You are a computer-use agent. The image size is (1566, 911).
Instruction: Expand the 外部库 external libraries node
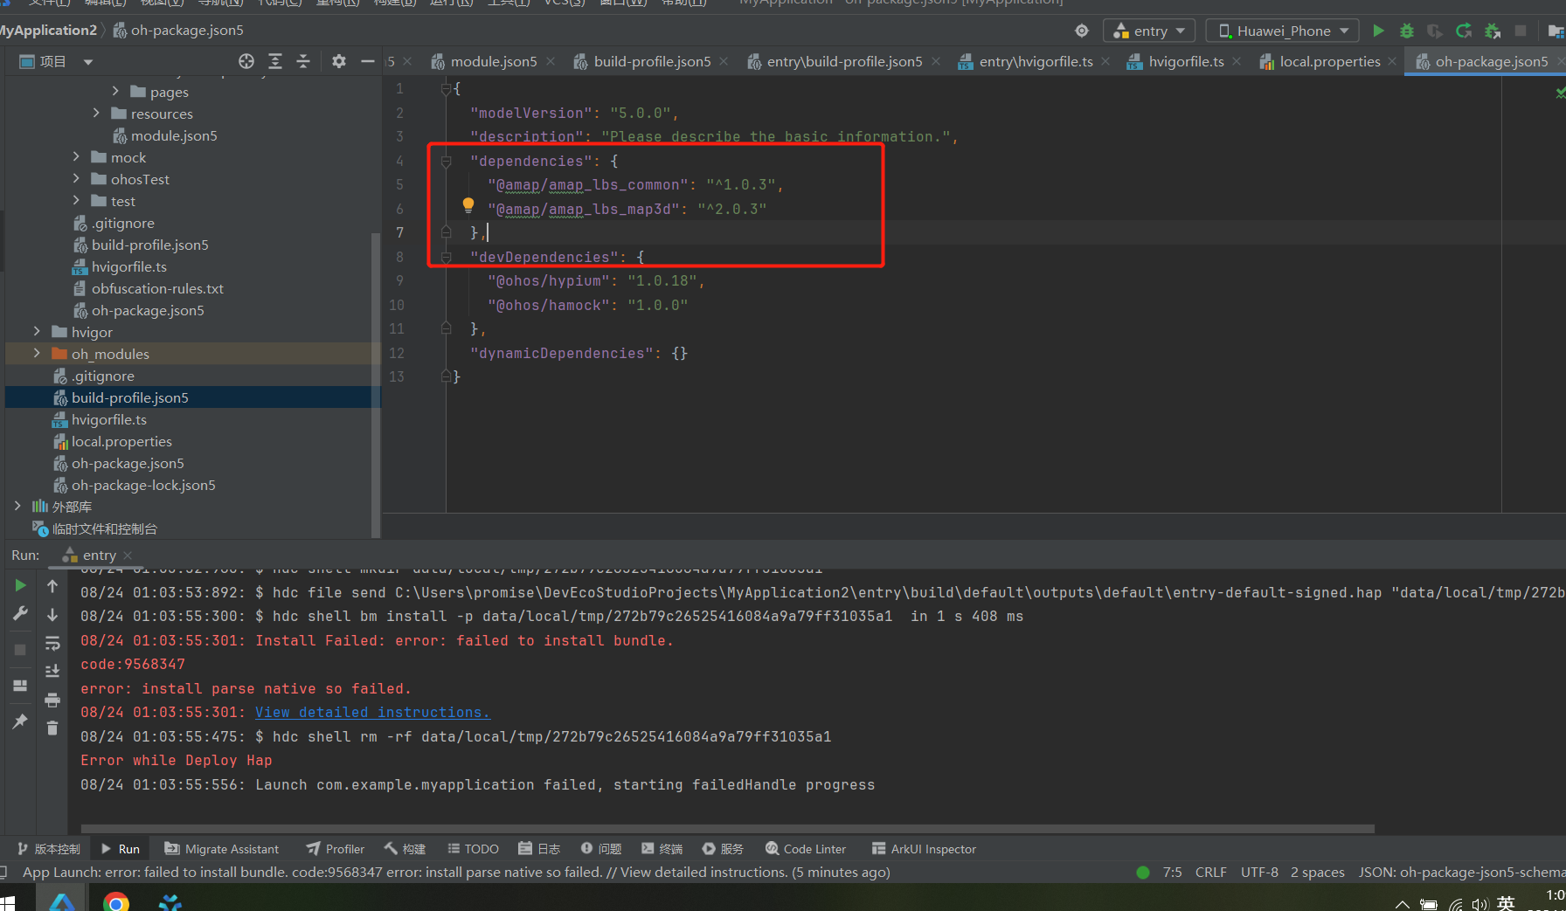17,506
